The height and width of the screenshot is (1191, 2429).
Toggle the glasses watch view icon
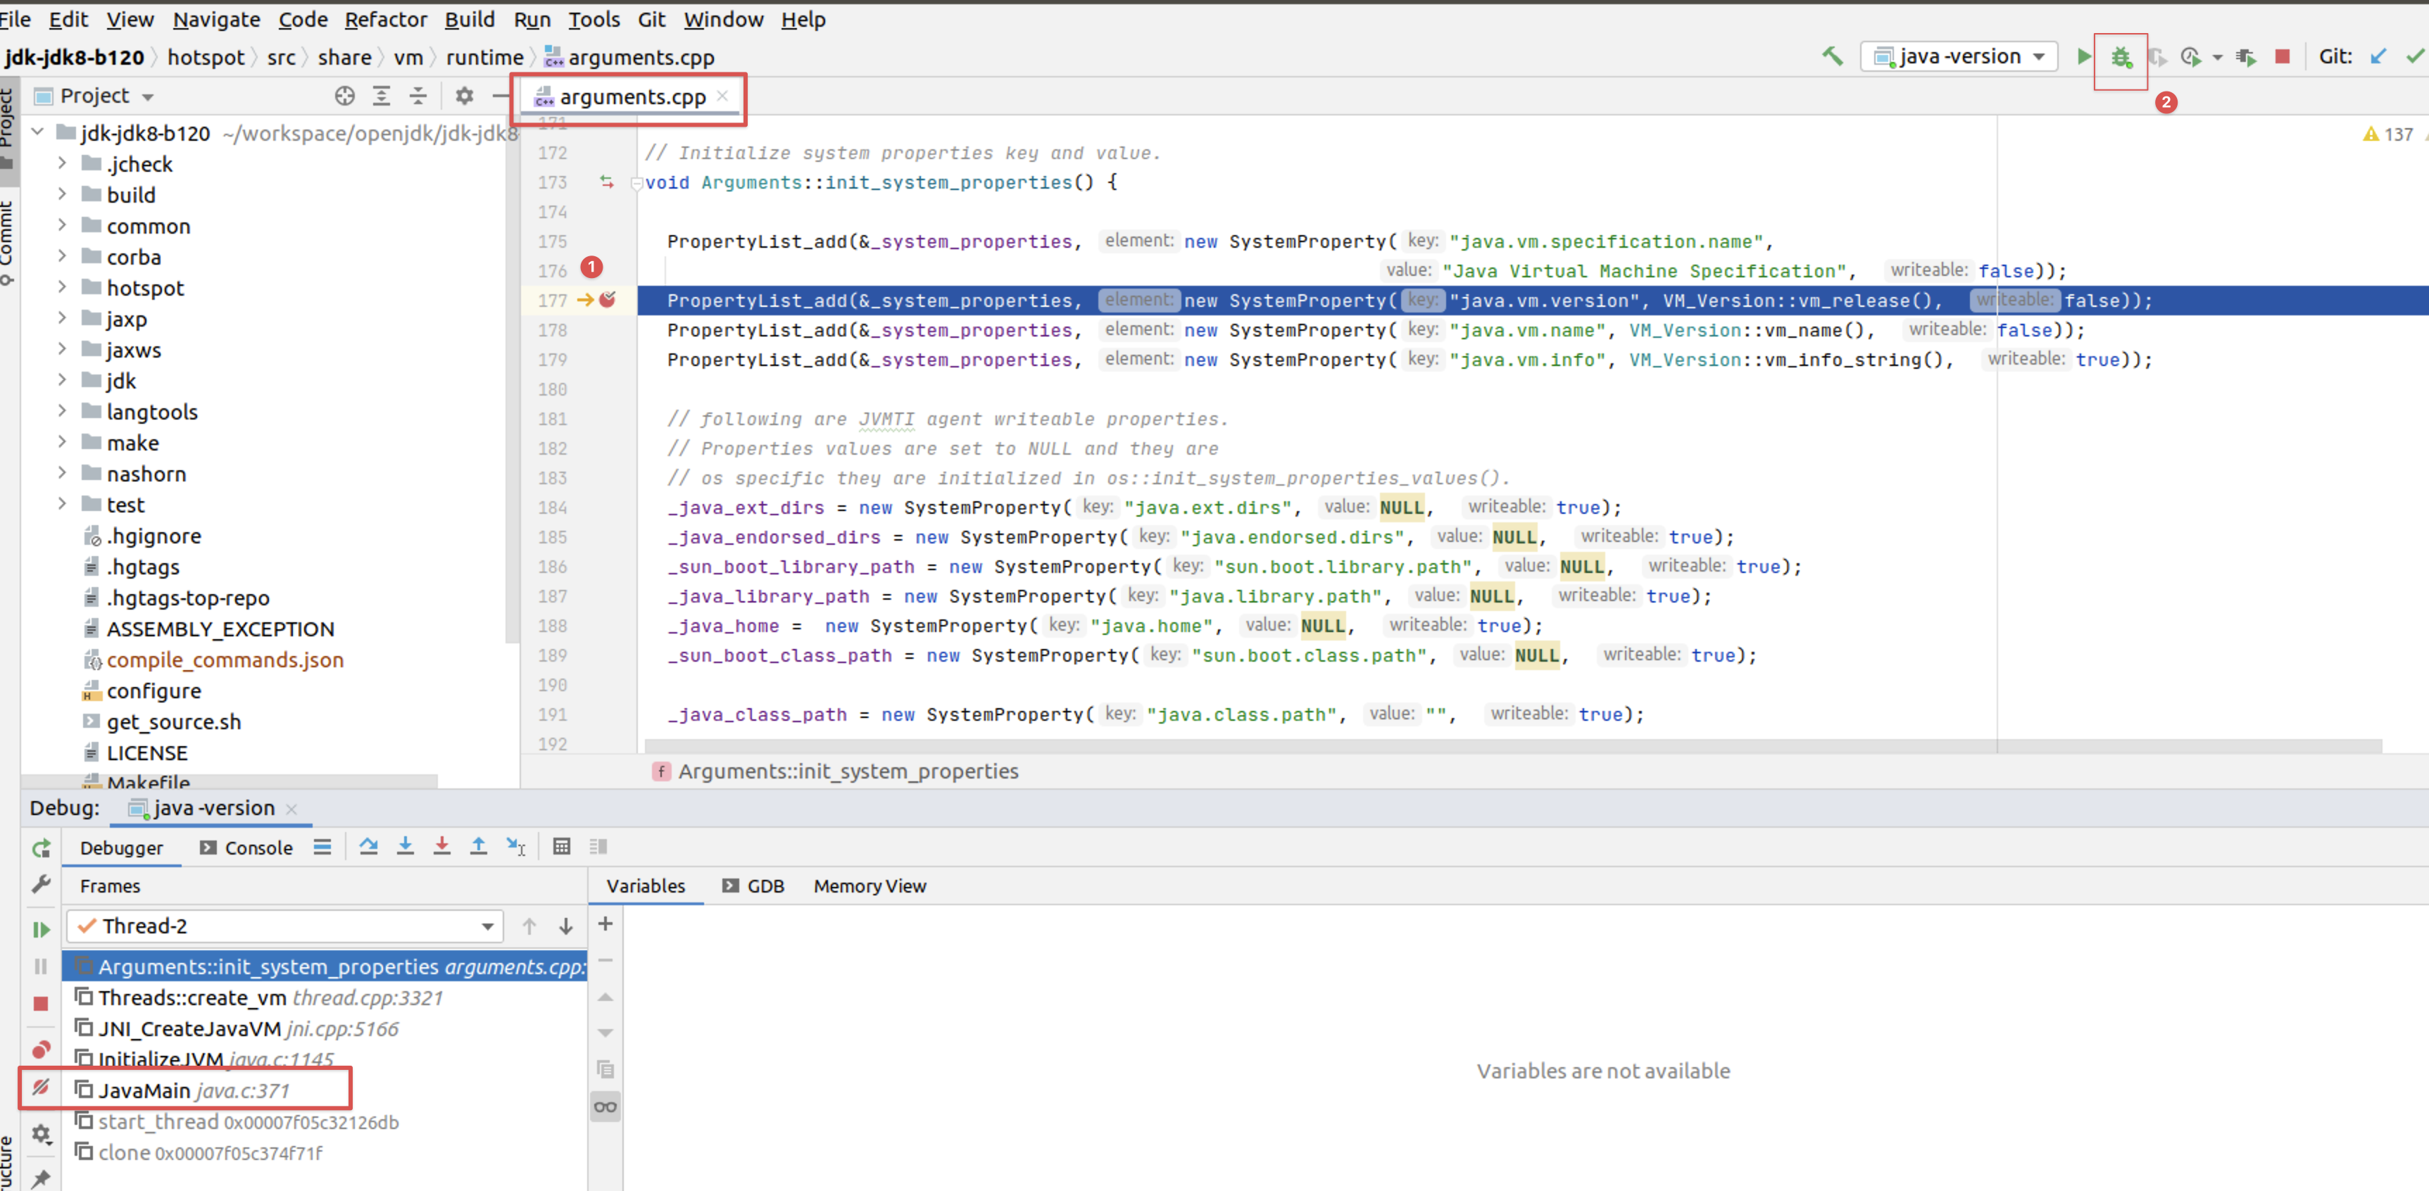click(605, 1106)
